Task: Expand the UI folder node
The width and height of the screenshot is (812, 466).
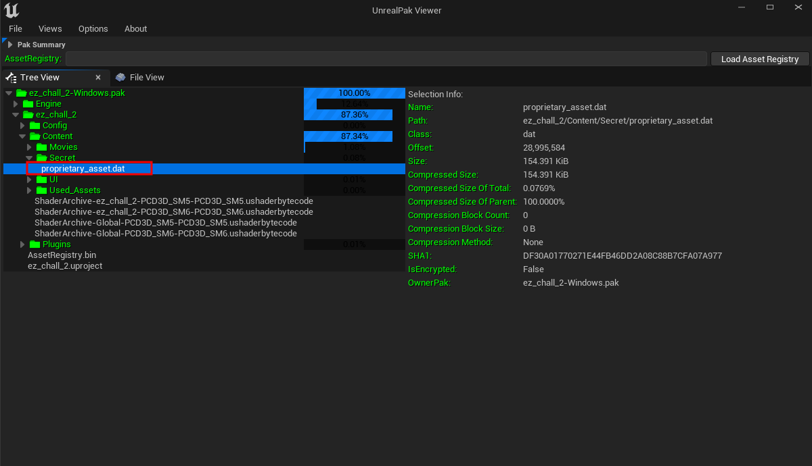Action: point(29,180)
